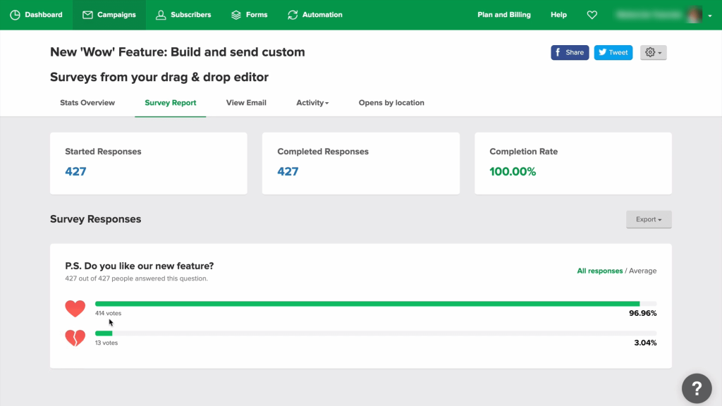Open the gear settings dropdown
This screenshot has width=722, height=406.
point(653,52)
